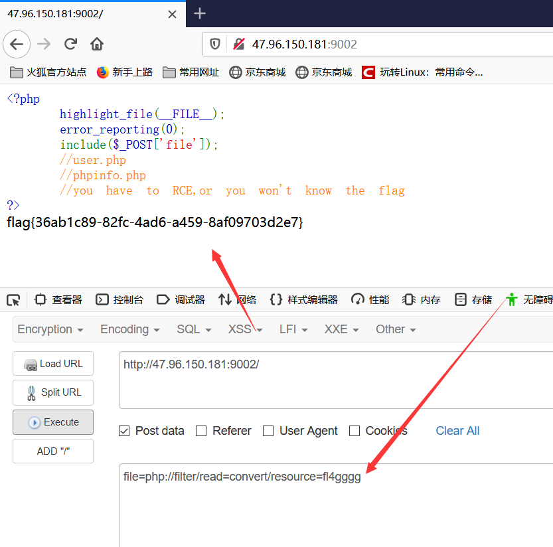Focus the HackBar URL text field
This screenshot has height=547, width=553.
pos(336,380)
